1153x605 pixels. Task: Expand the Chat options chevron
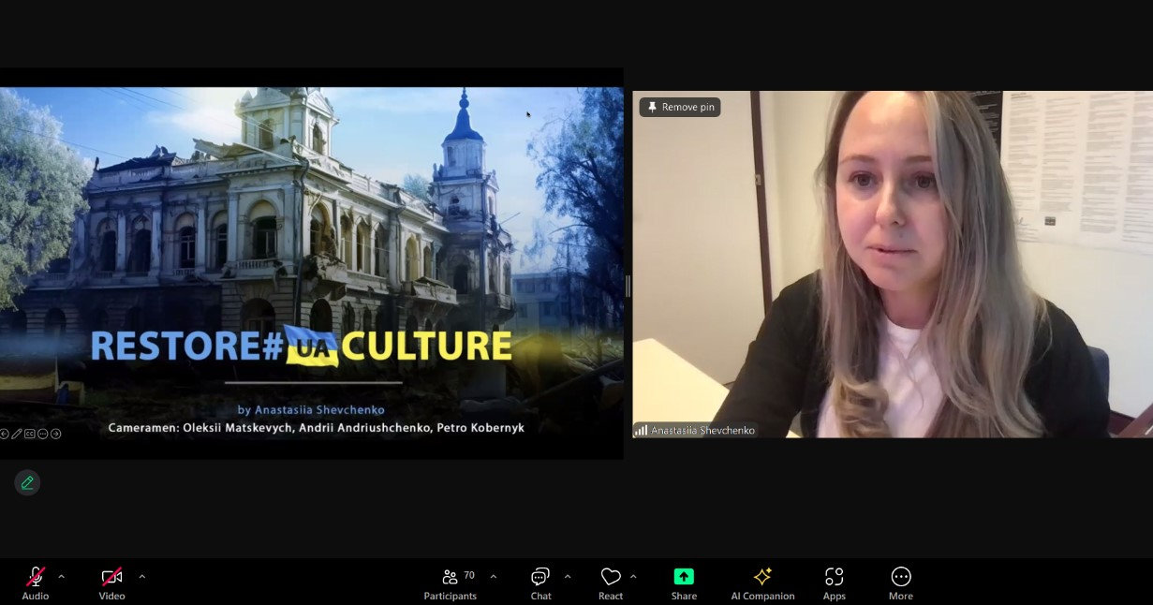click(x=568, y=577)
